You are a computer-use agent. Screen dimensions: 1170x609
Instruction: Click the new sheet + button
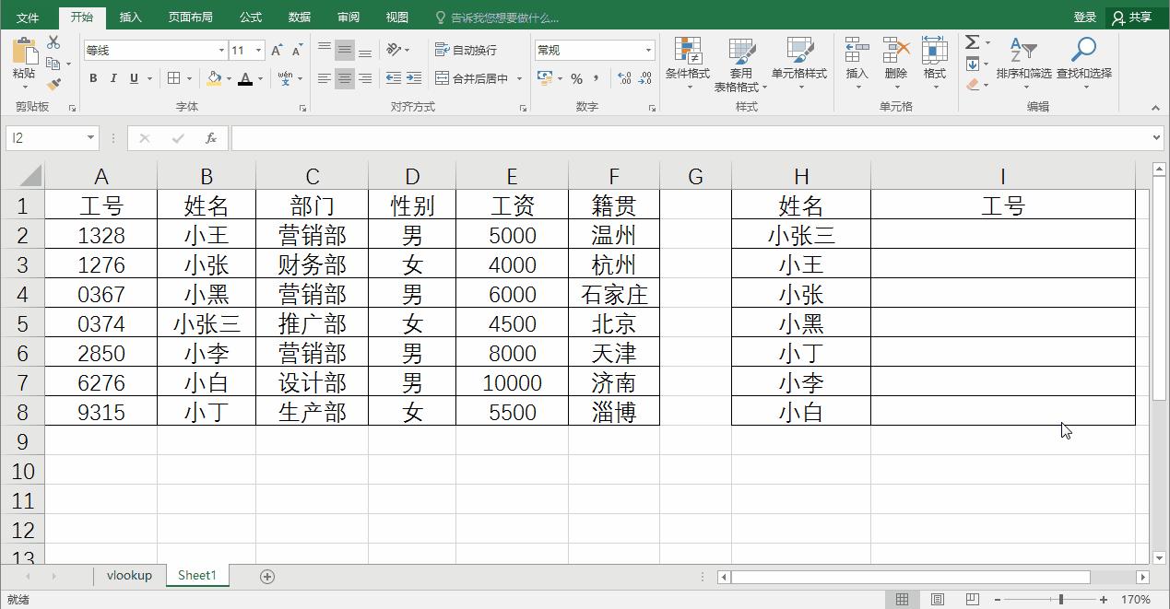click(x=266, y=575)
